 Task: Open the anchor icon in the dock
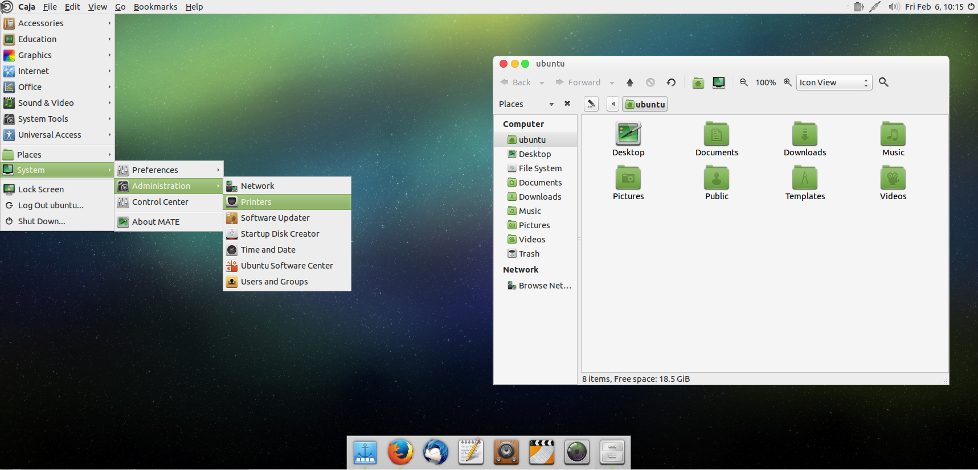(x=365, y=452)
